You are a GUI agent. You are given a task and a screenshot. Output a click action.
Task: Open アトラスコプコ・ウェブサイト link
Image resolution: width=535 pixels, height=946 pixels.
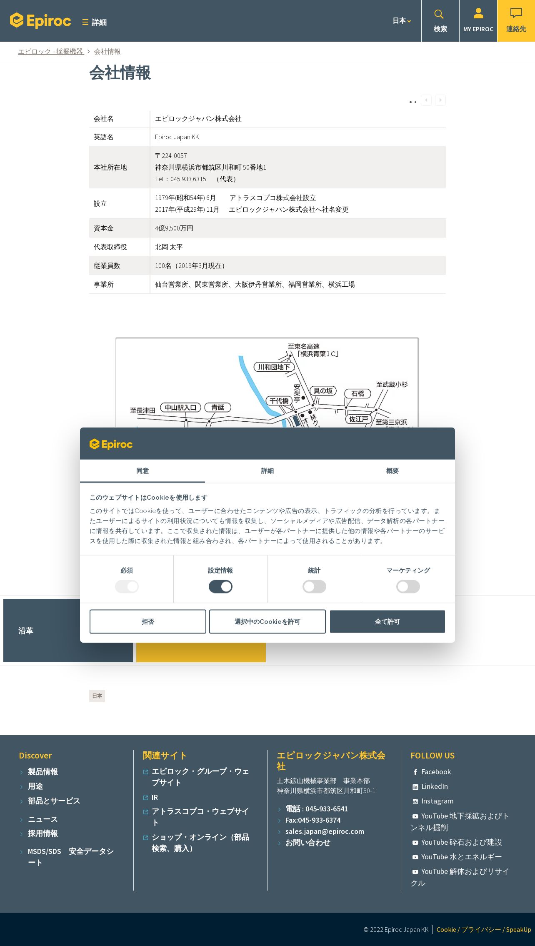[200, 817]
